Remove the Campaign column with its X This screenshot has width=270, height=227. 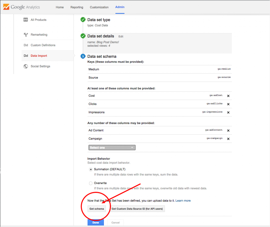click(x=228, y=139)
